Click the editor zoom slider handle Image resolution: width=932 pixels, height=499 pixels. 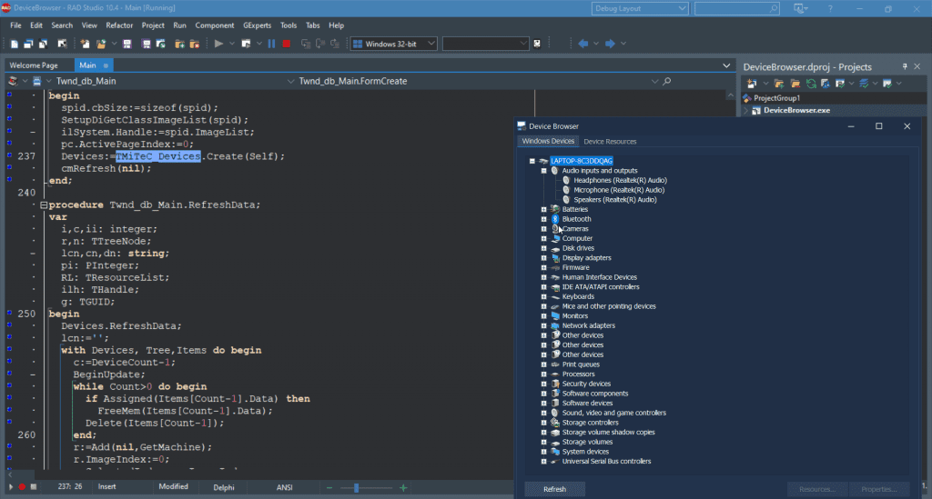pyautogui.click(x=356, y=488)
